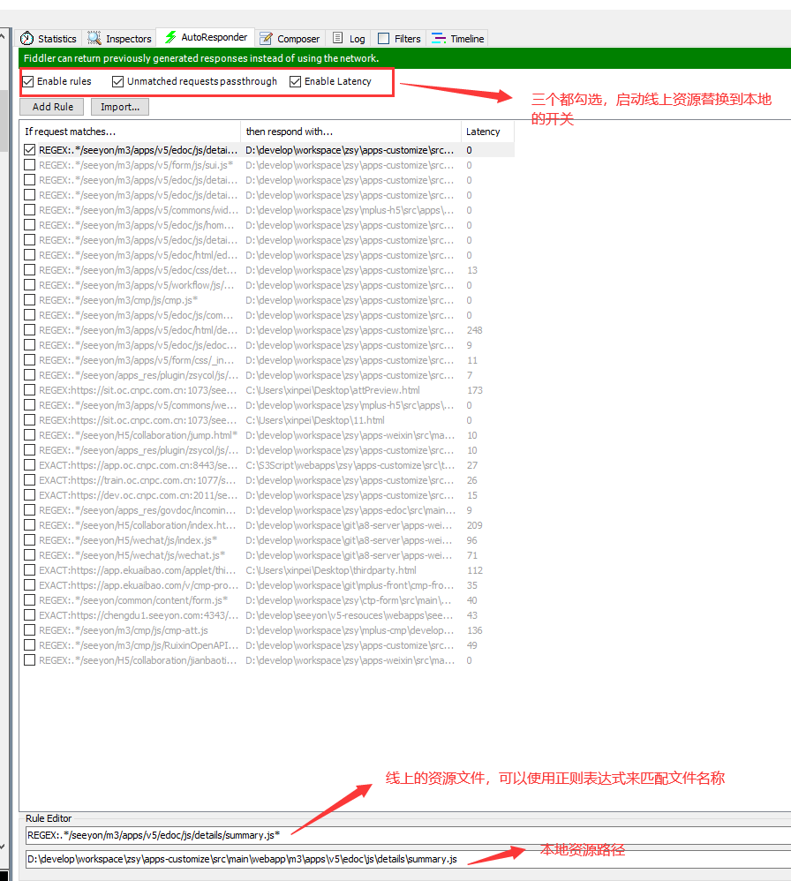This screenshot has height=881, width=791.
Task: Select the mplus-cmp\develop response path
Action: point(350,630)
